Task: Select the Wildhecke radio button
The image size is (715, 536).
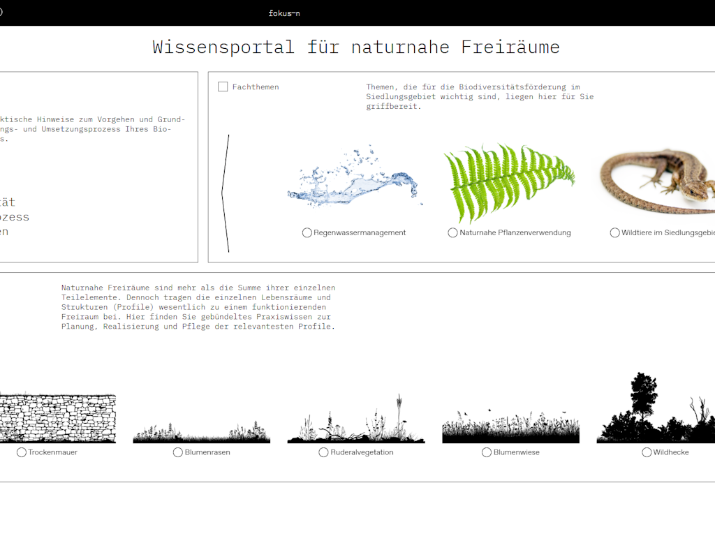Action: tap(647, 452)
